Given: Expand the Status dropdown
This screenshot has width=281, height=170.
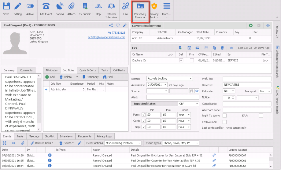Looking at the screenshot, I should point(190,79).
